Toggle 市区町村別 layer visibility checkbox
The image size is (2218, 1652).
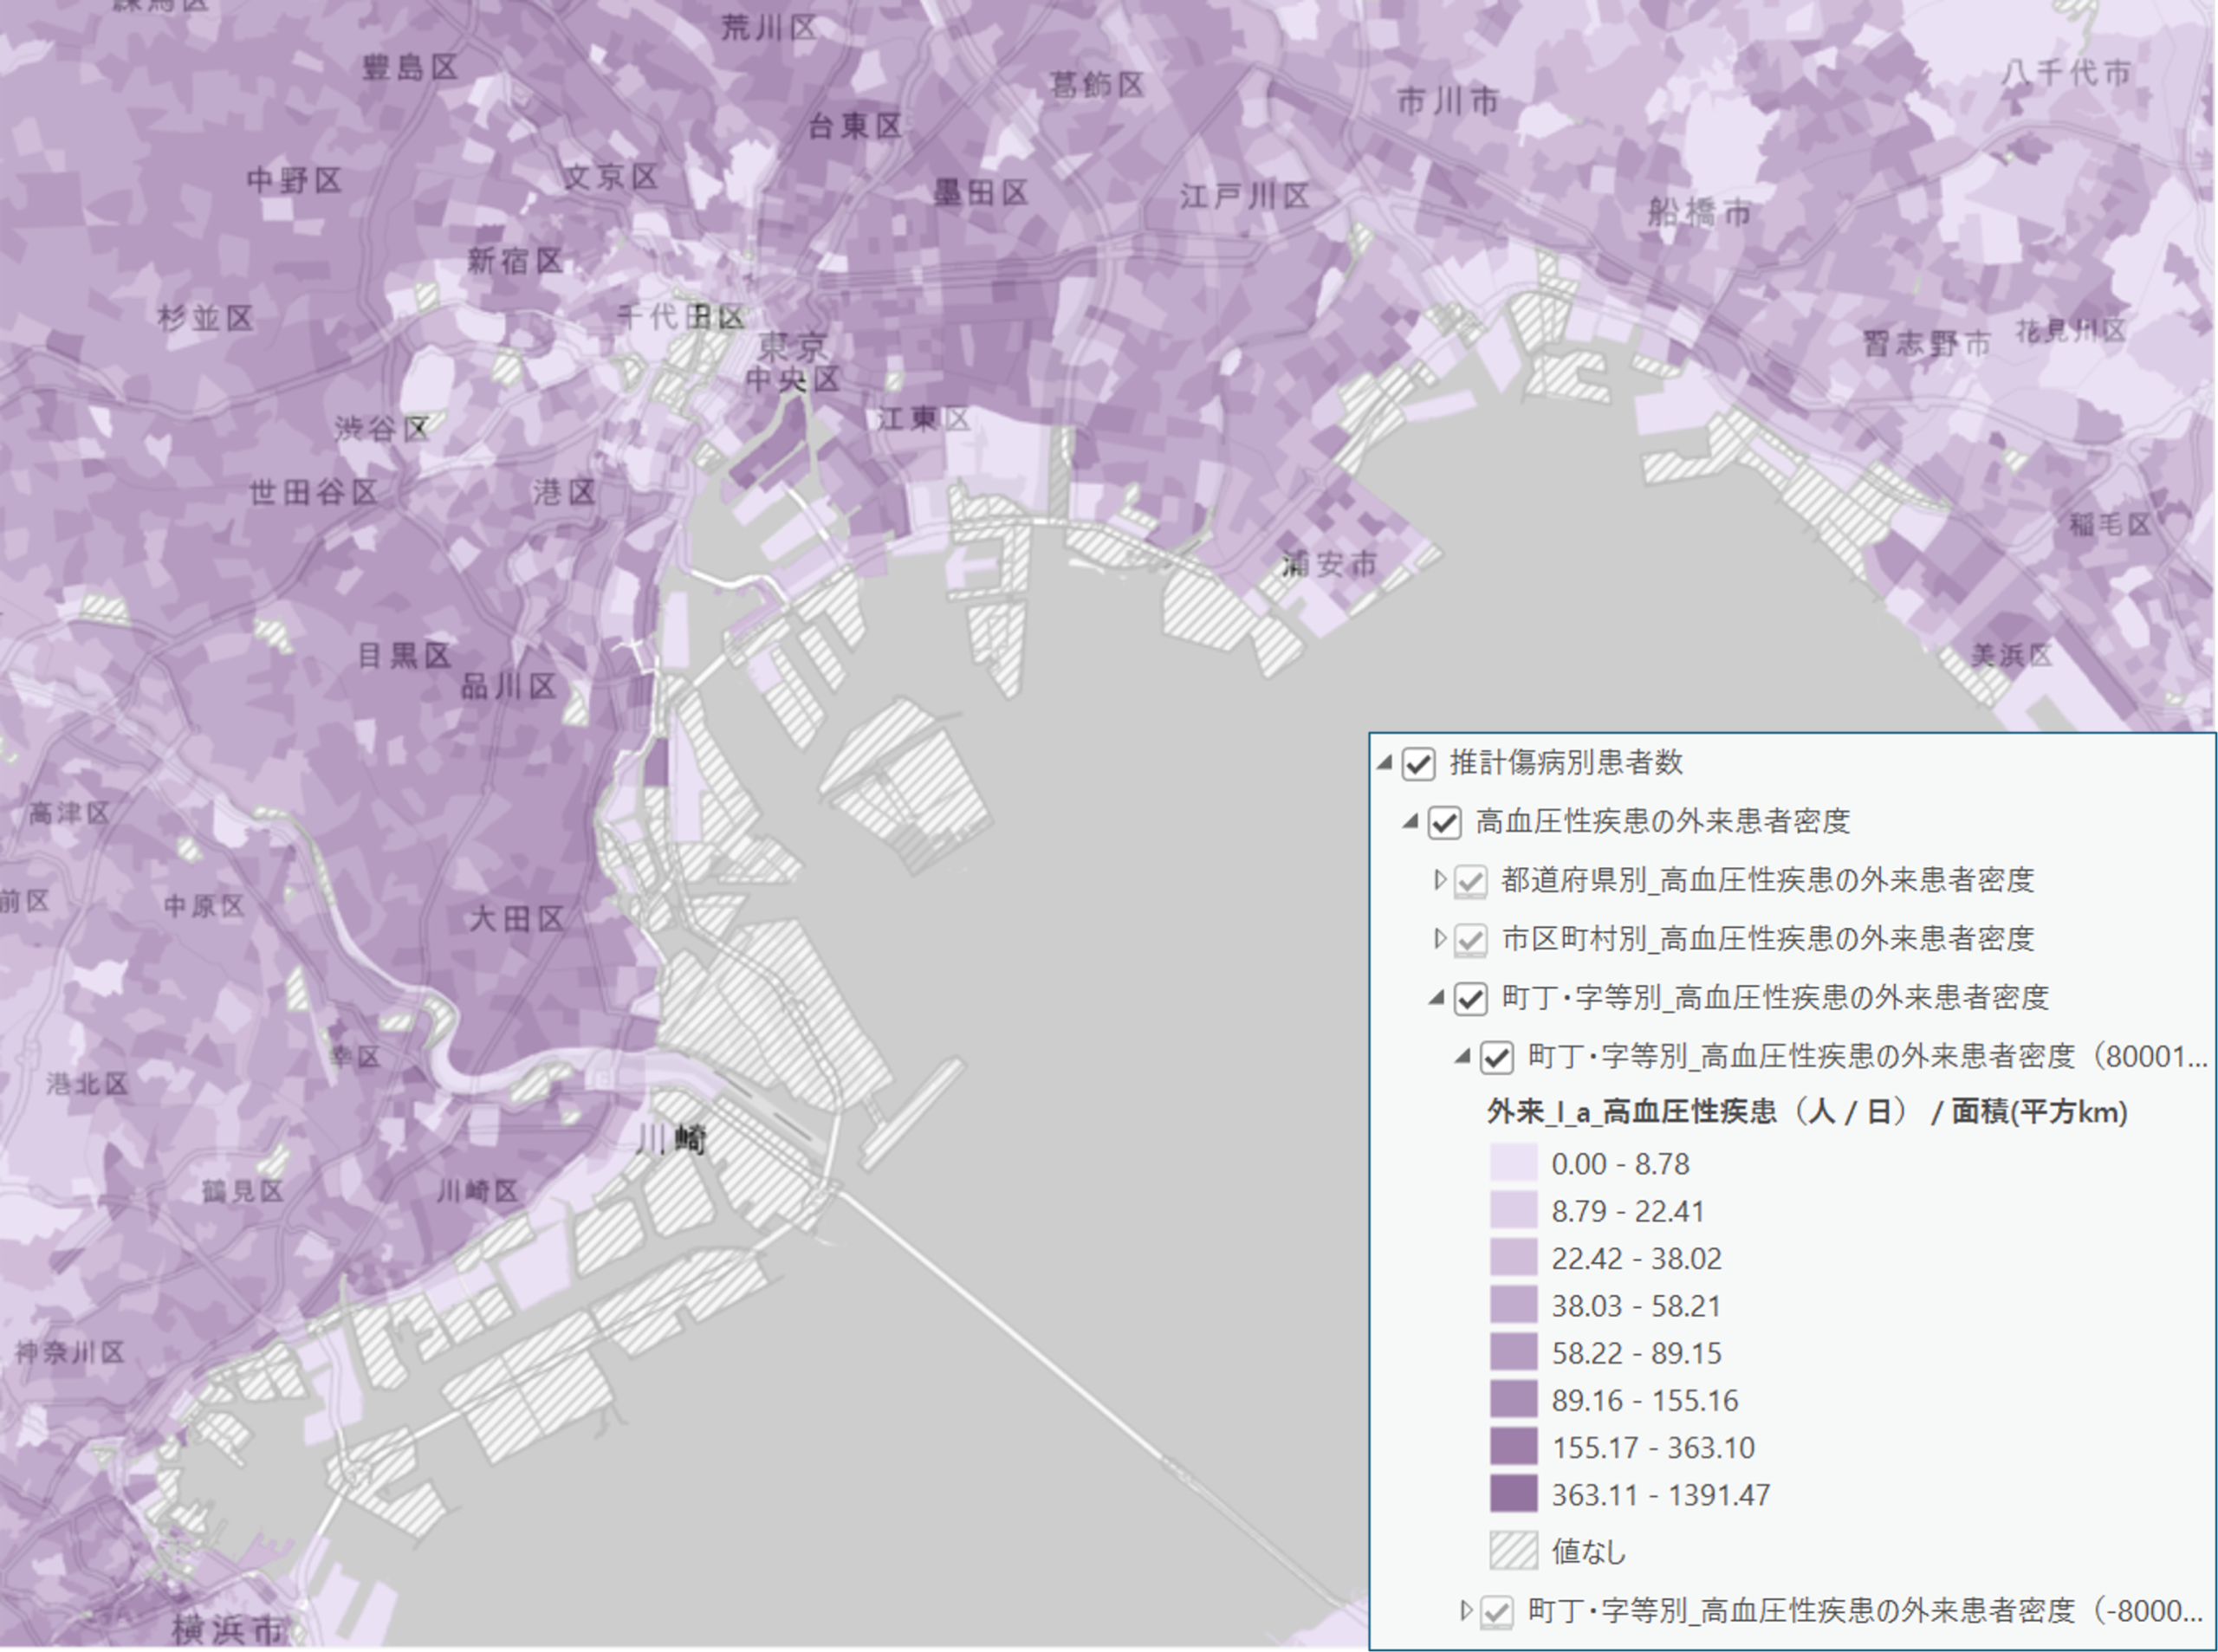pyautogui.click(x=1470, y=939)
